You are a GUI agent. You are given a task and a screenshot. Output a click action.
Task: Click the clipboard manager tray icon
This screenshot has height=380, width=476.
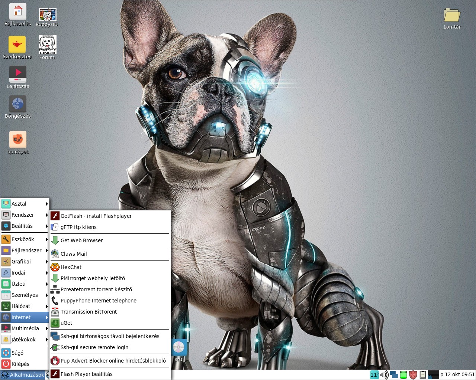click(423, 375)
